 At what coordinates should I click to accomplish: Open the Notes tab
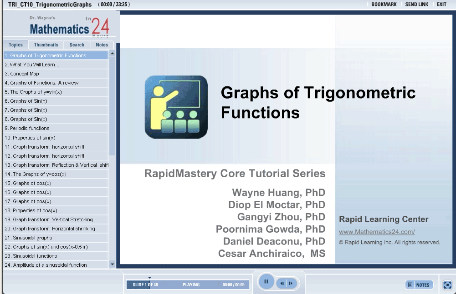pyautogui.click(x=102, y=45)
